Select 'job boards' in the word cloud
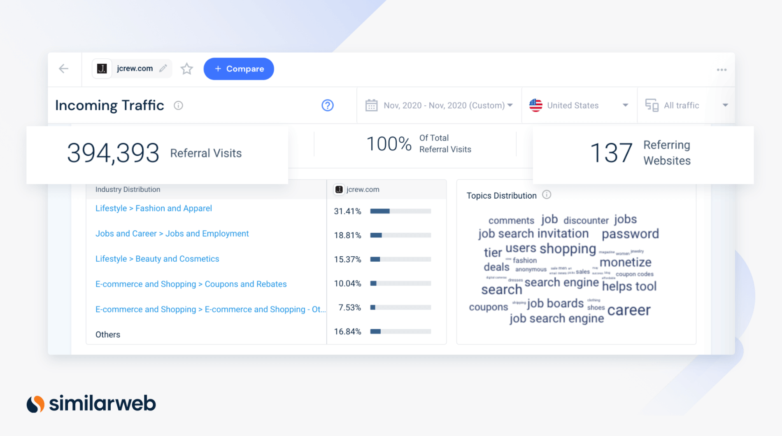The image size is (782, 436). (x=555, y=304)
